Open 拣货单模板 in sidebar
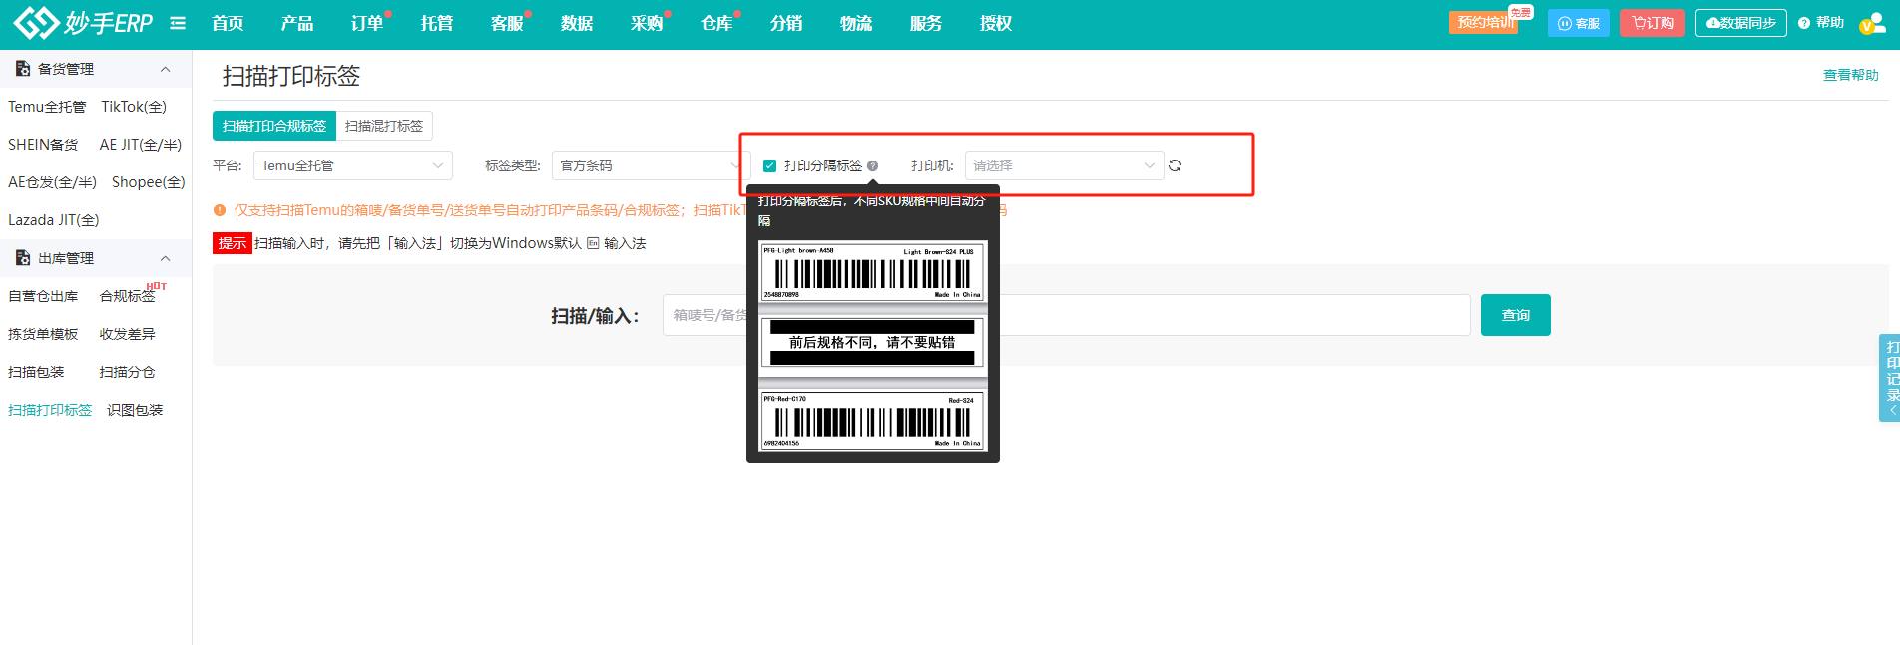The height and width of the screenshot is (645, 1900). (x=43, y=334)
